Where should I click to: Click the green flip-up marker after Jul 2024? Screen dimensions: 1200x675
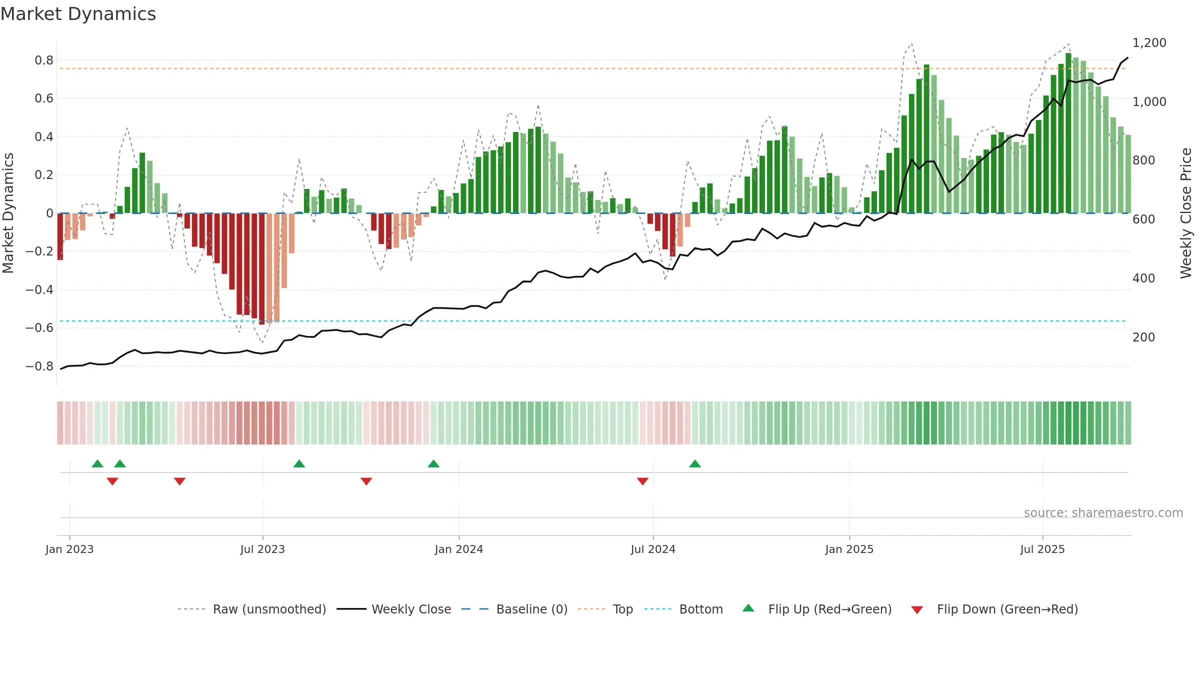click(x=695, y=463)
